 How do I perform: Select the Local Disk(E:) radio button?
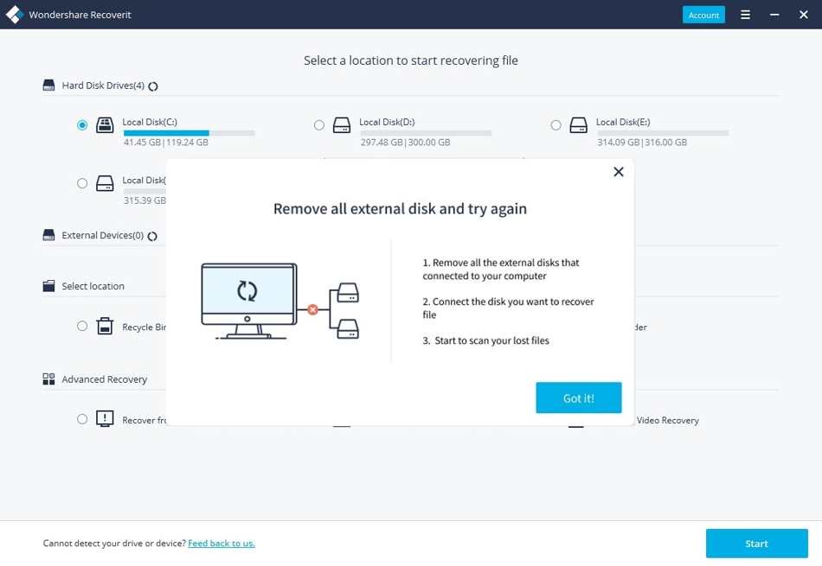point(556,125)
